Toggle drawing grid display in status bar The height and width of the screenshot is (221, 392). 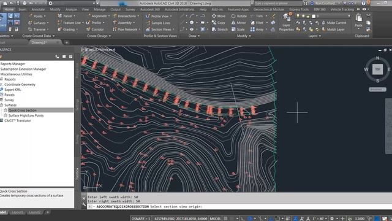coord(225,219)
